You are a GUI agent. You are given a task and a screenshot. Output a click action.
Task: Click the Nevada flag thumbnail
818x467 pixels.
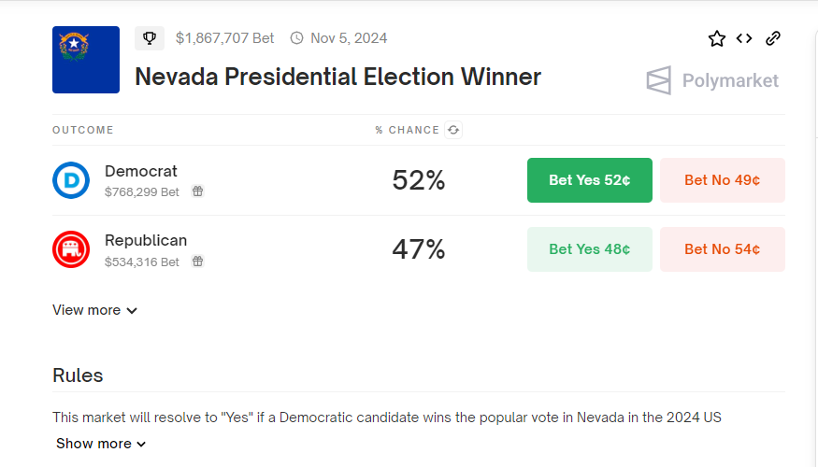pos(86,60)
